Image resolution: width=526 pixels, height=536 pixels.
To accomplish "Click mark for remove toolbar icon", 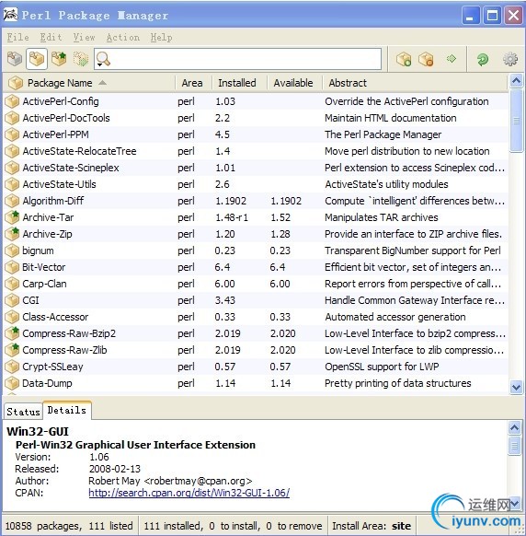I will [426, 59].
